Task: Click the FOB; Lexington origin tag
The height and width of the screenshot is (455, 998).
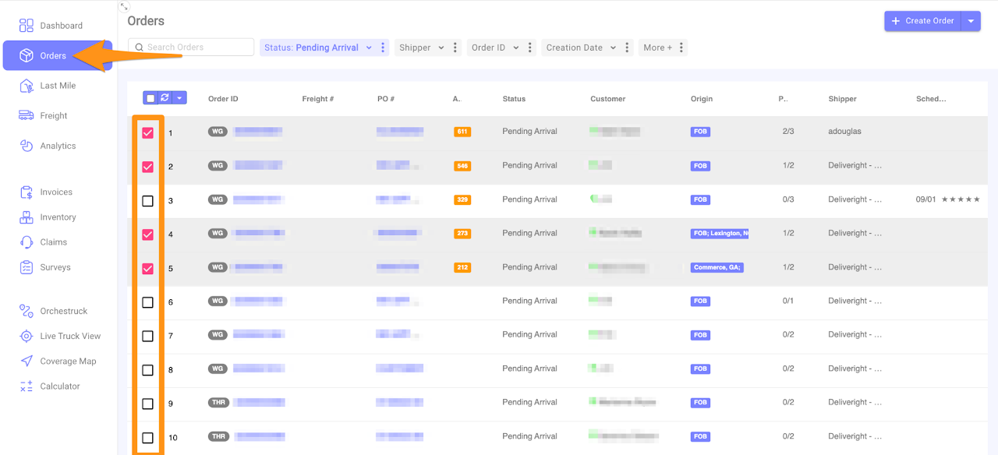Action: [720, 233]
